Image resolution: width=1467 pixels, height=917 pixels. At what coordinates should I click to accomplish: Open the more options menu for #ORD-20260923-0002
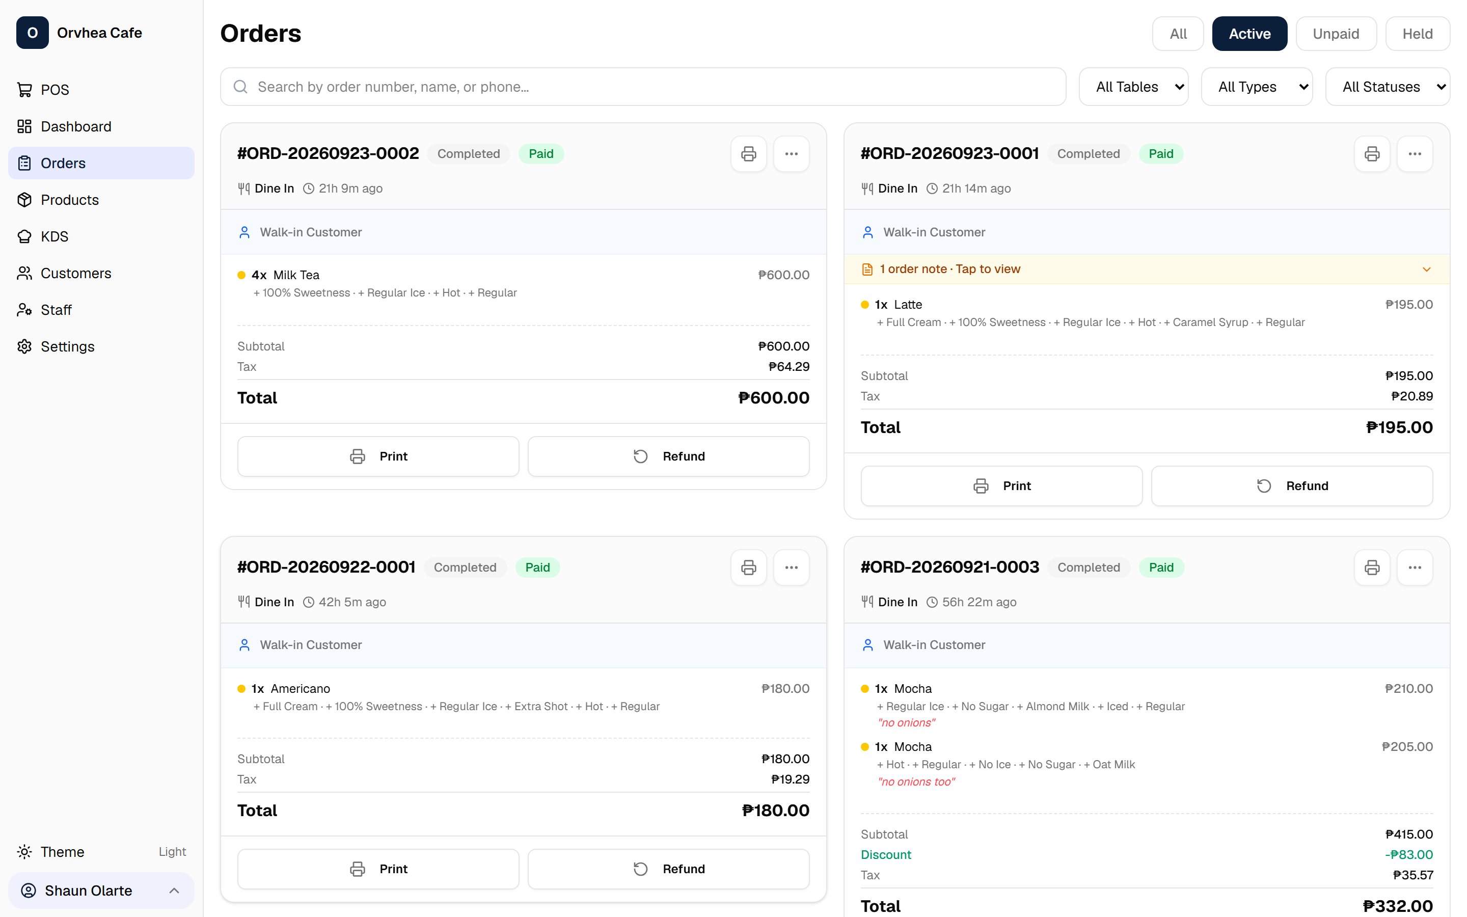pos(791,154)
